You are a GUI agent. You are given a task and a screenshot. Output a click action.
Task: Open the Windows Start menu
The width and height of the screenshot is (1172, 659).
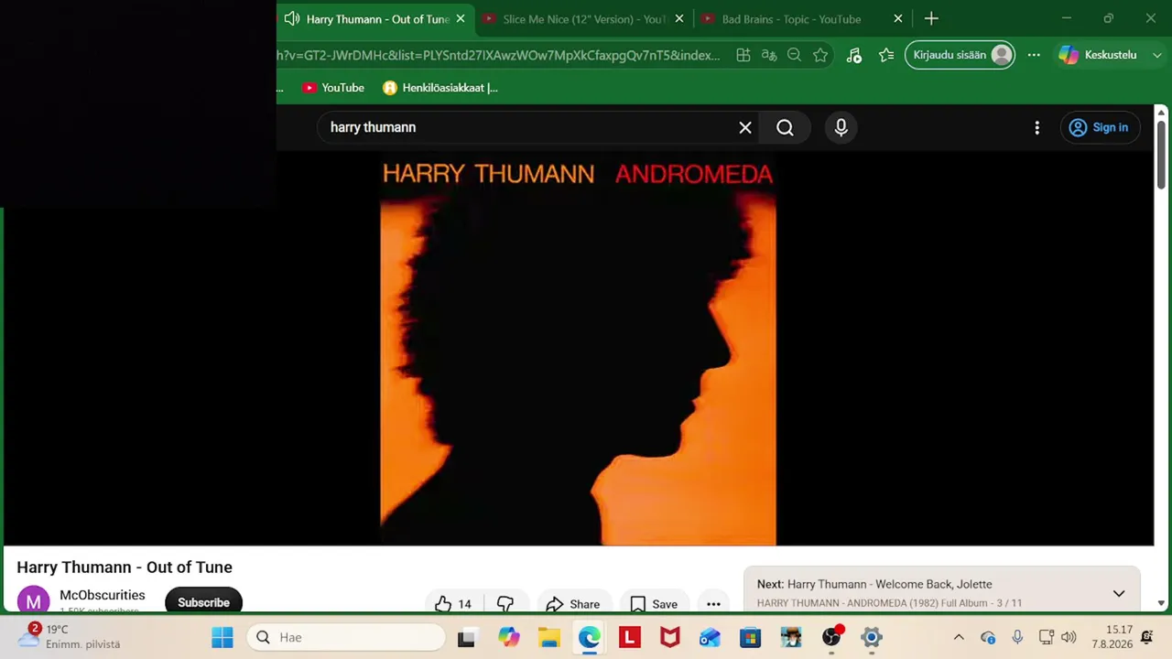click(x=222, y=637)
